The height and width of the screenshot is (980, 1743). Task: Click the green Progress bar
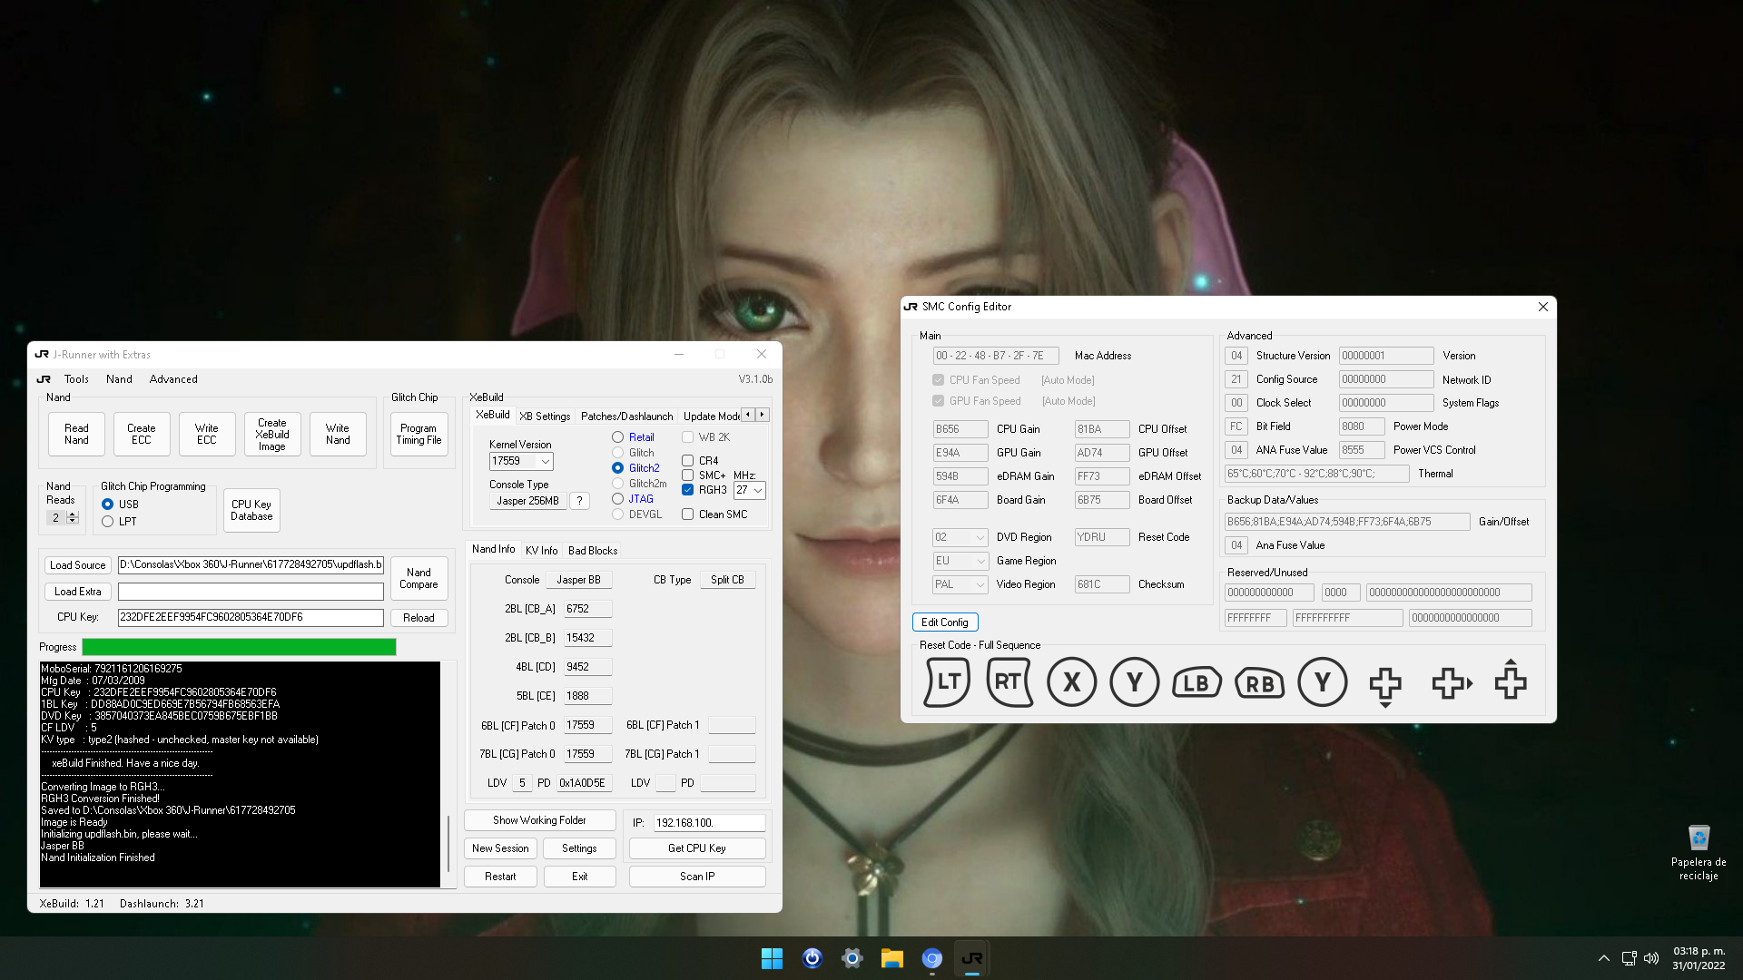(240, 647)
